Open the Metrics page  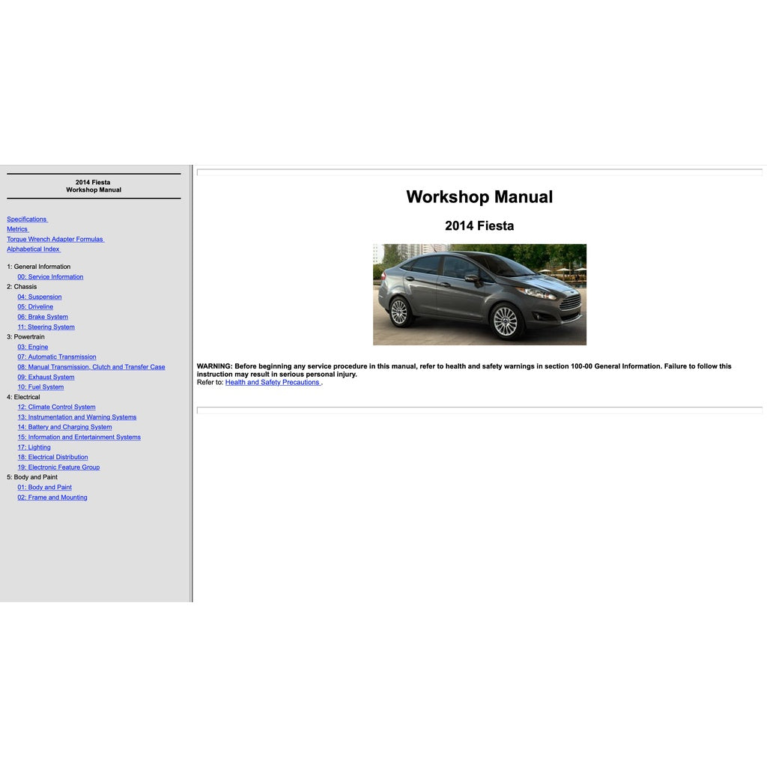(17, 228)
